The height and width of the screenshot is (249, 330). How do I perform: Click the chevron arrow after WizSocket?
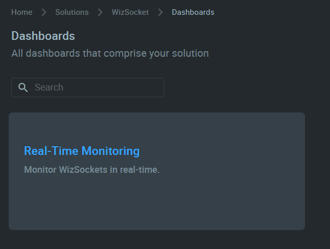click(x=160, y=12)
